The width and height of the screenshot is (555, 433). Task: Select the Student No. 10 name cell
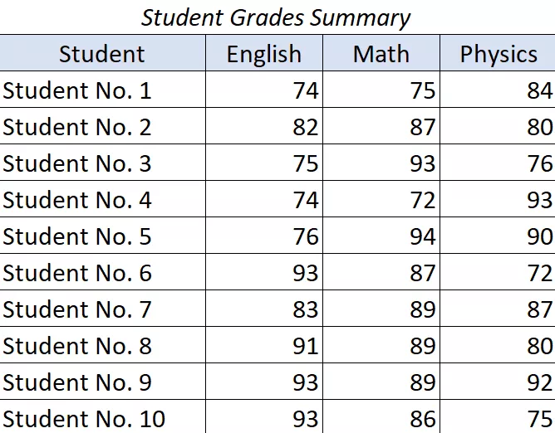click(x=84, y=419)
